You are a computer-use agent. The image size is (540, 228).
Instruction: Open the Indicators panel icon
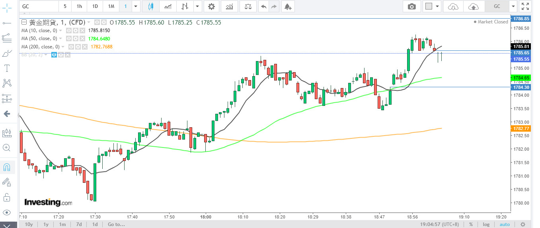[x=229, y=6]
